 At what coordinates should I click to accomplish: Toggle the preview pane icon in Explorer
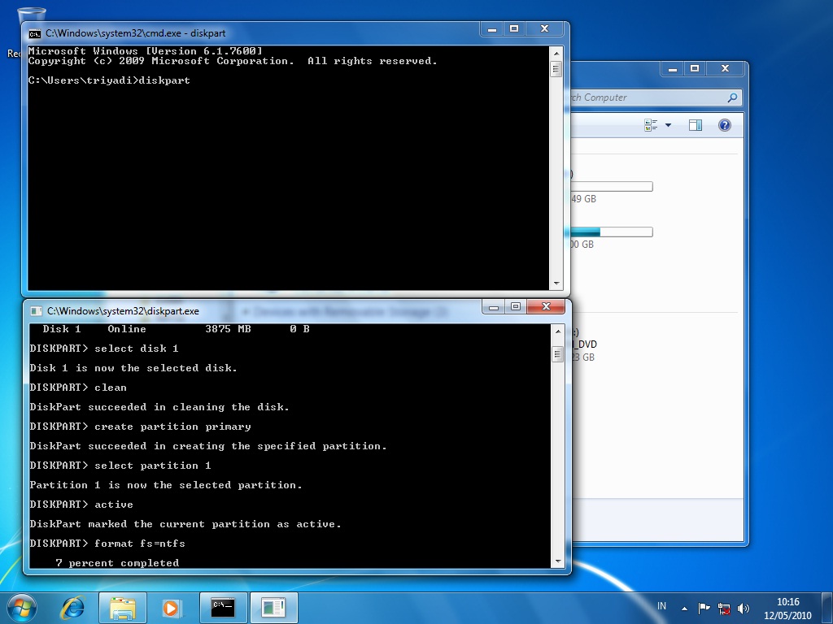point(696,125)
